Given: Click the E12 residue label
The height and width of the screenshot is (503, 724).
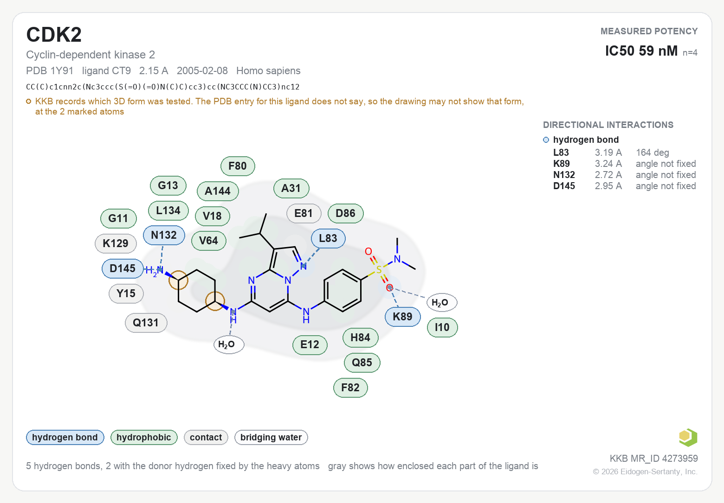Looking at the screenshot, I should [x=310, y=344].
